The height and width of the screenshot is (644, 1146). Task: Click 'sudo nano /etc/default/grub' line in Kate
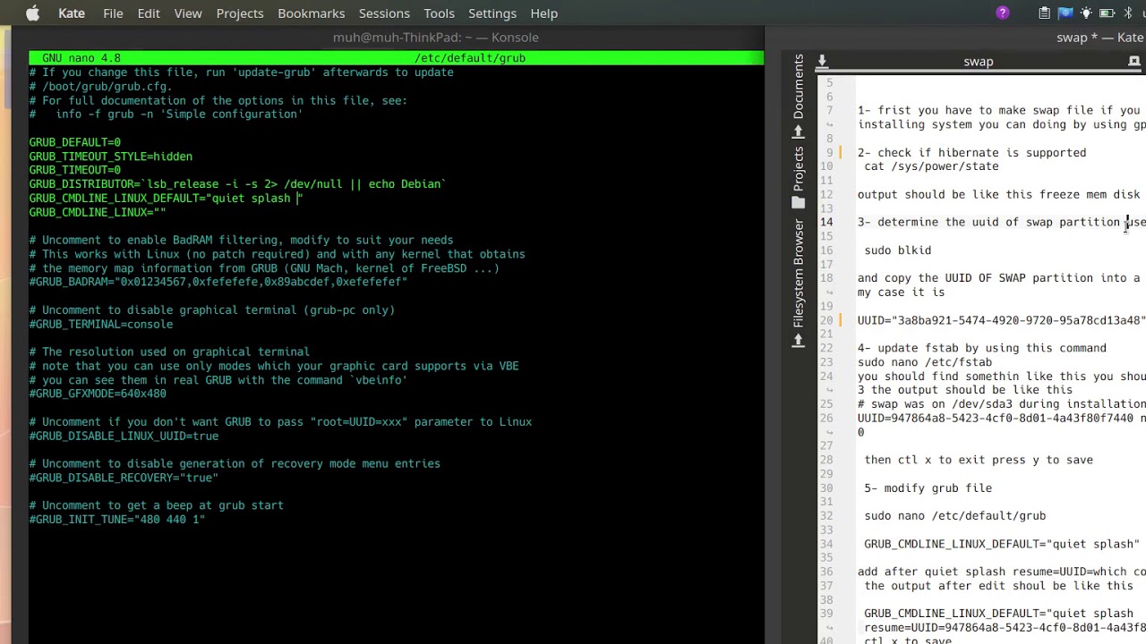coord(955,516)
